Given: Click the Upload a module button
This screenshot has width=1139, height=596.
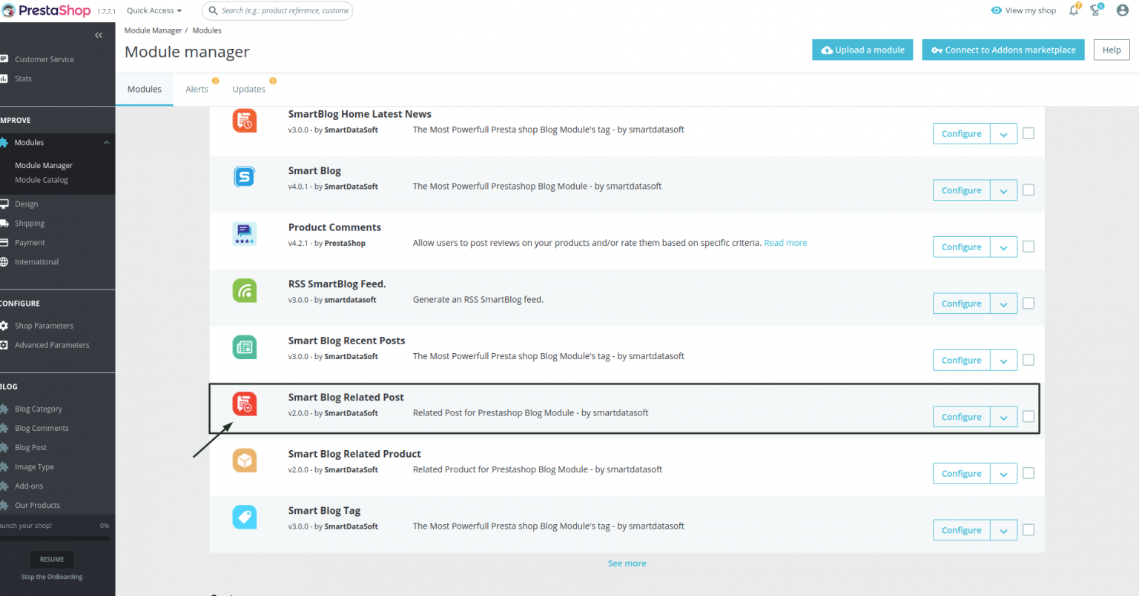Looking at the screenshot, I should (x=862, y=50).
